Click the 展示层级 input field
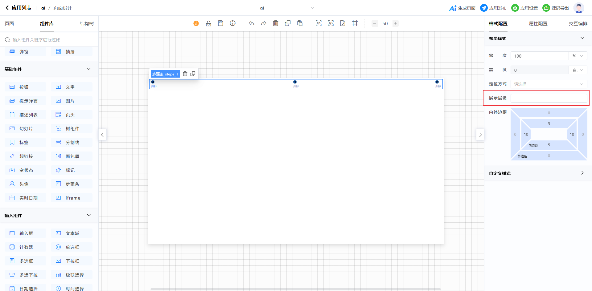The width and height of the screenshot is (592, 291). pyautogui.click(x=549, y=98)
